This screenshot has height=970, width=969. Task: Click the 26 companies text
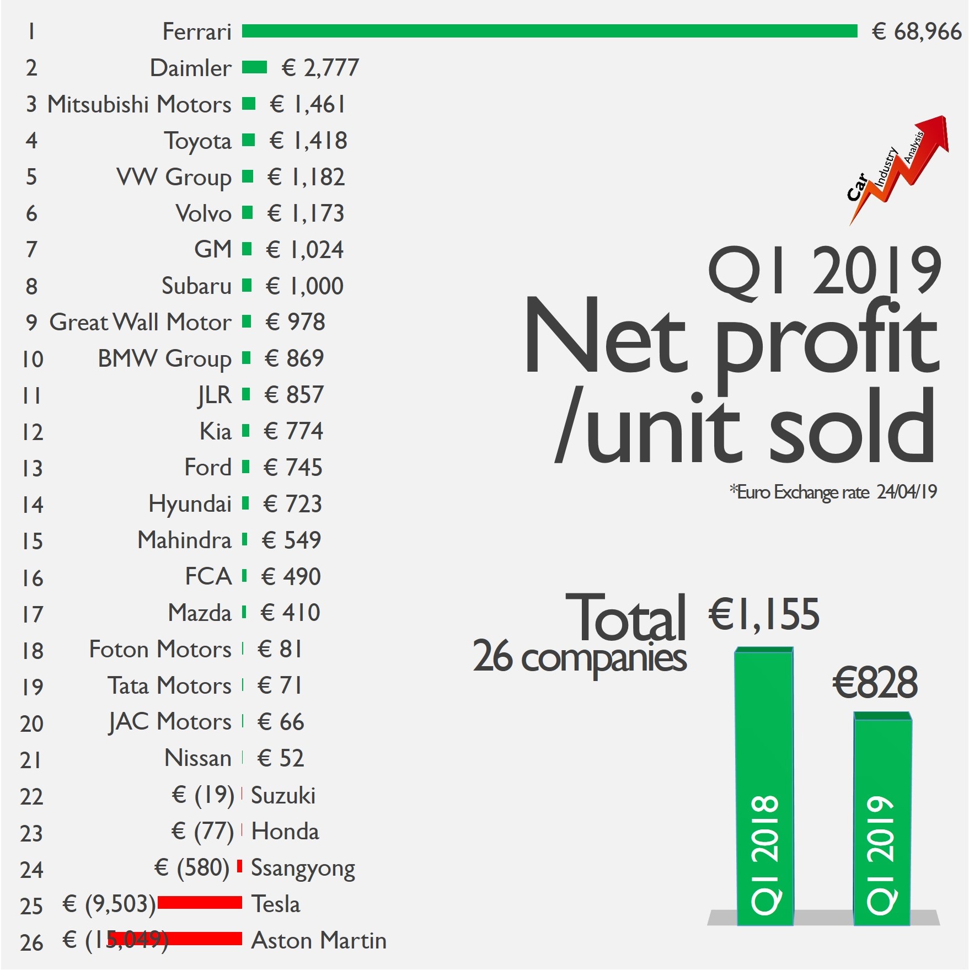[x=579, y=656]
